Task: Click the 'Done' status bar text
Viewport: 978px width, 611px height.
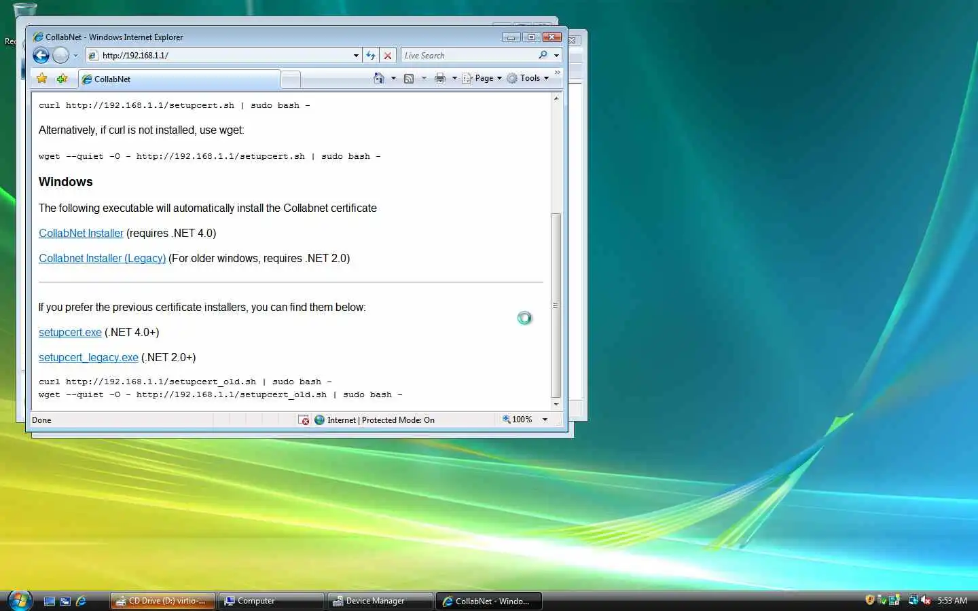Action: [x=41, y=420]
